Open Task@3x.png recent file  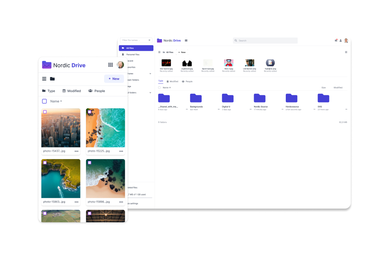[270, 65]
